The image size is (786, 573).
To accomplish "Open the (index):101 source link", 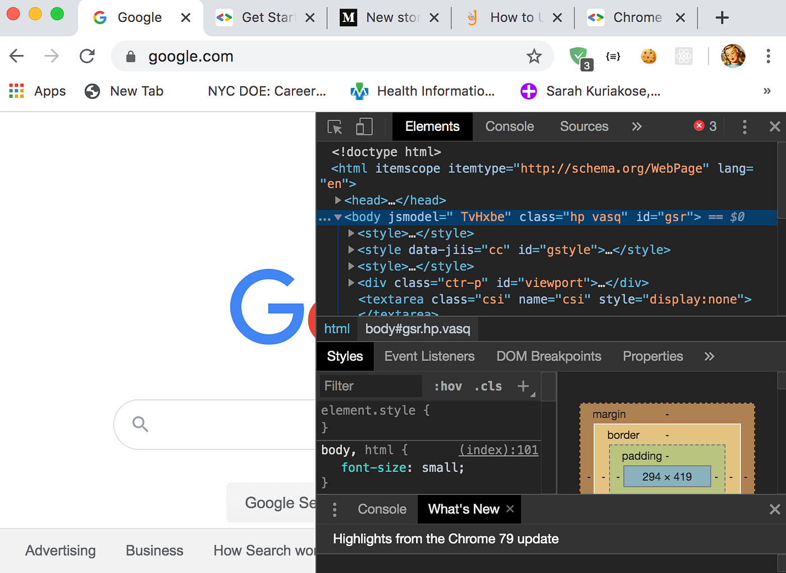I will coord(499,450).
